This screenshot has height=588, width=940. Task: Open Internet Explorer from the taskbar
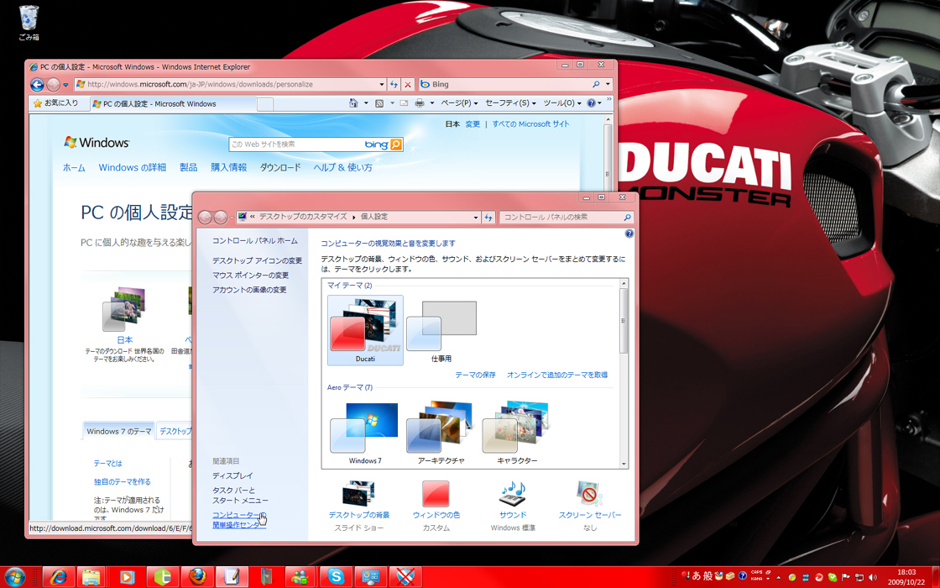(58, 577)
